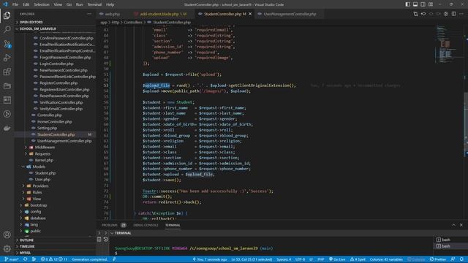Expand the bootstrap folder
The image size is (468, 263).
(x=39, y=205)
